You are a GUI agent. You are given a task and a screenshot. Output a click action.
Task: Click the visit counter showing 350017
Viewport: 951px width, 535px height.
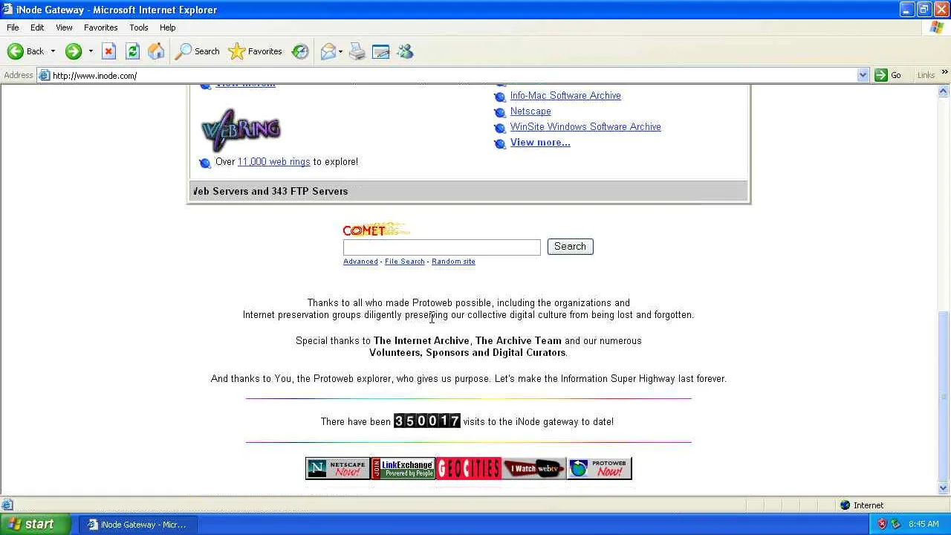point(427,421)
